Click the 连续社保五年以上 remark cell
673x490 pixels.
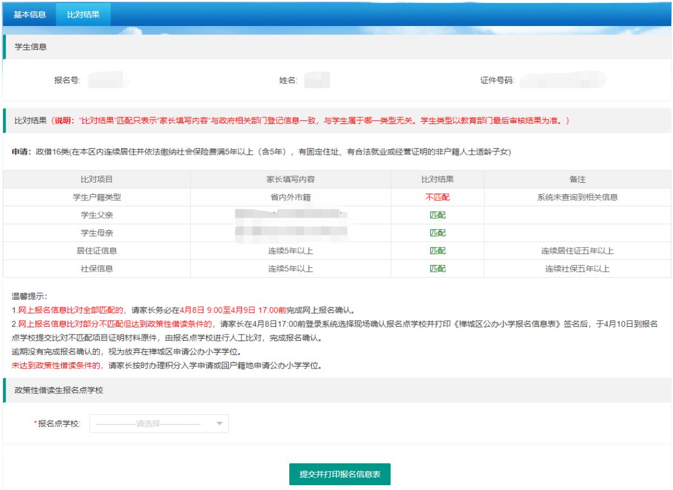pos(577,269)
